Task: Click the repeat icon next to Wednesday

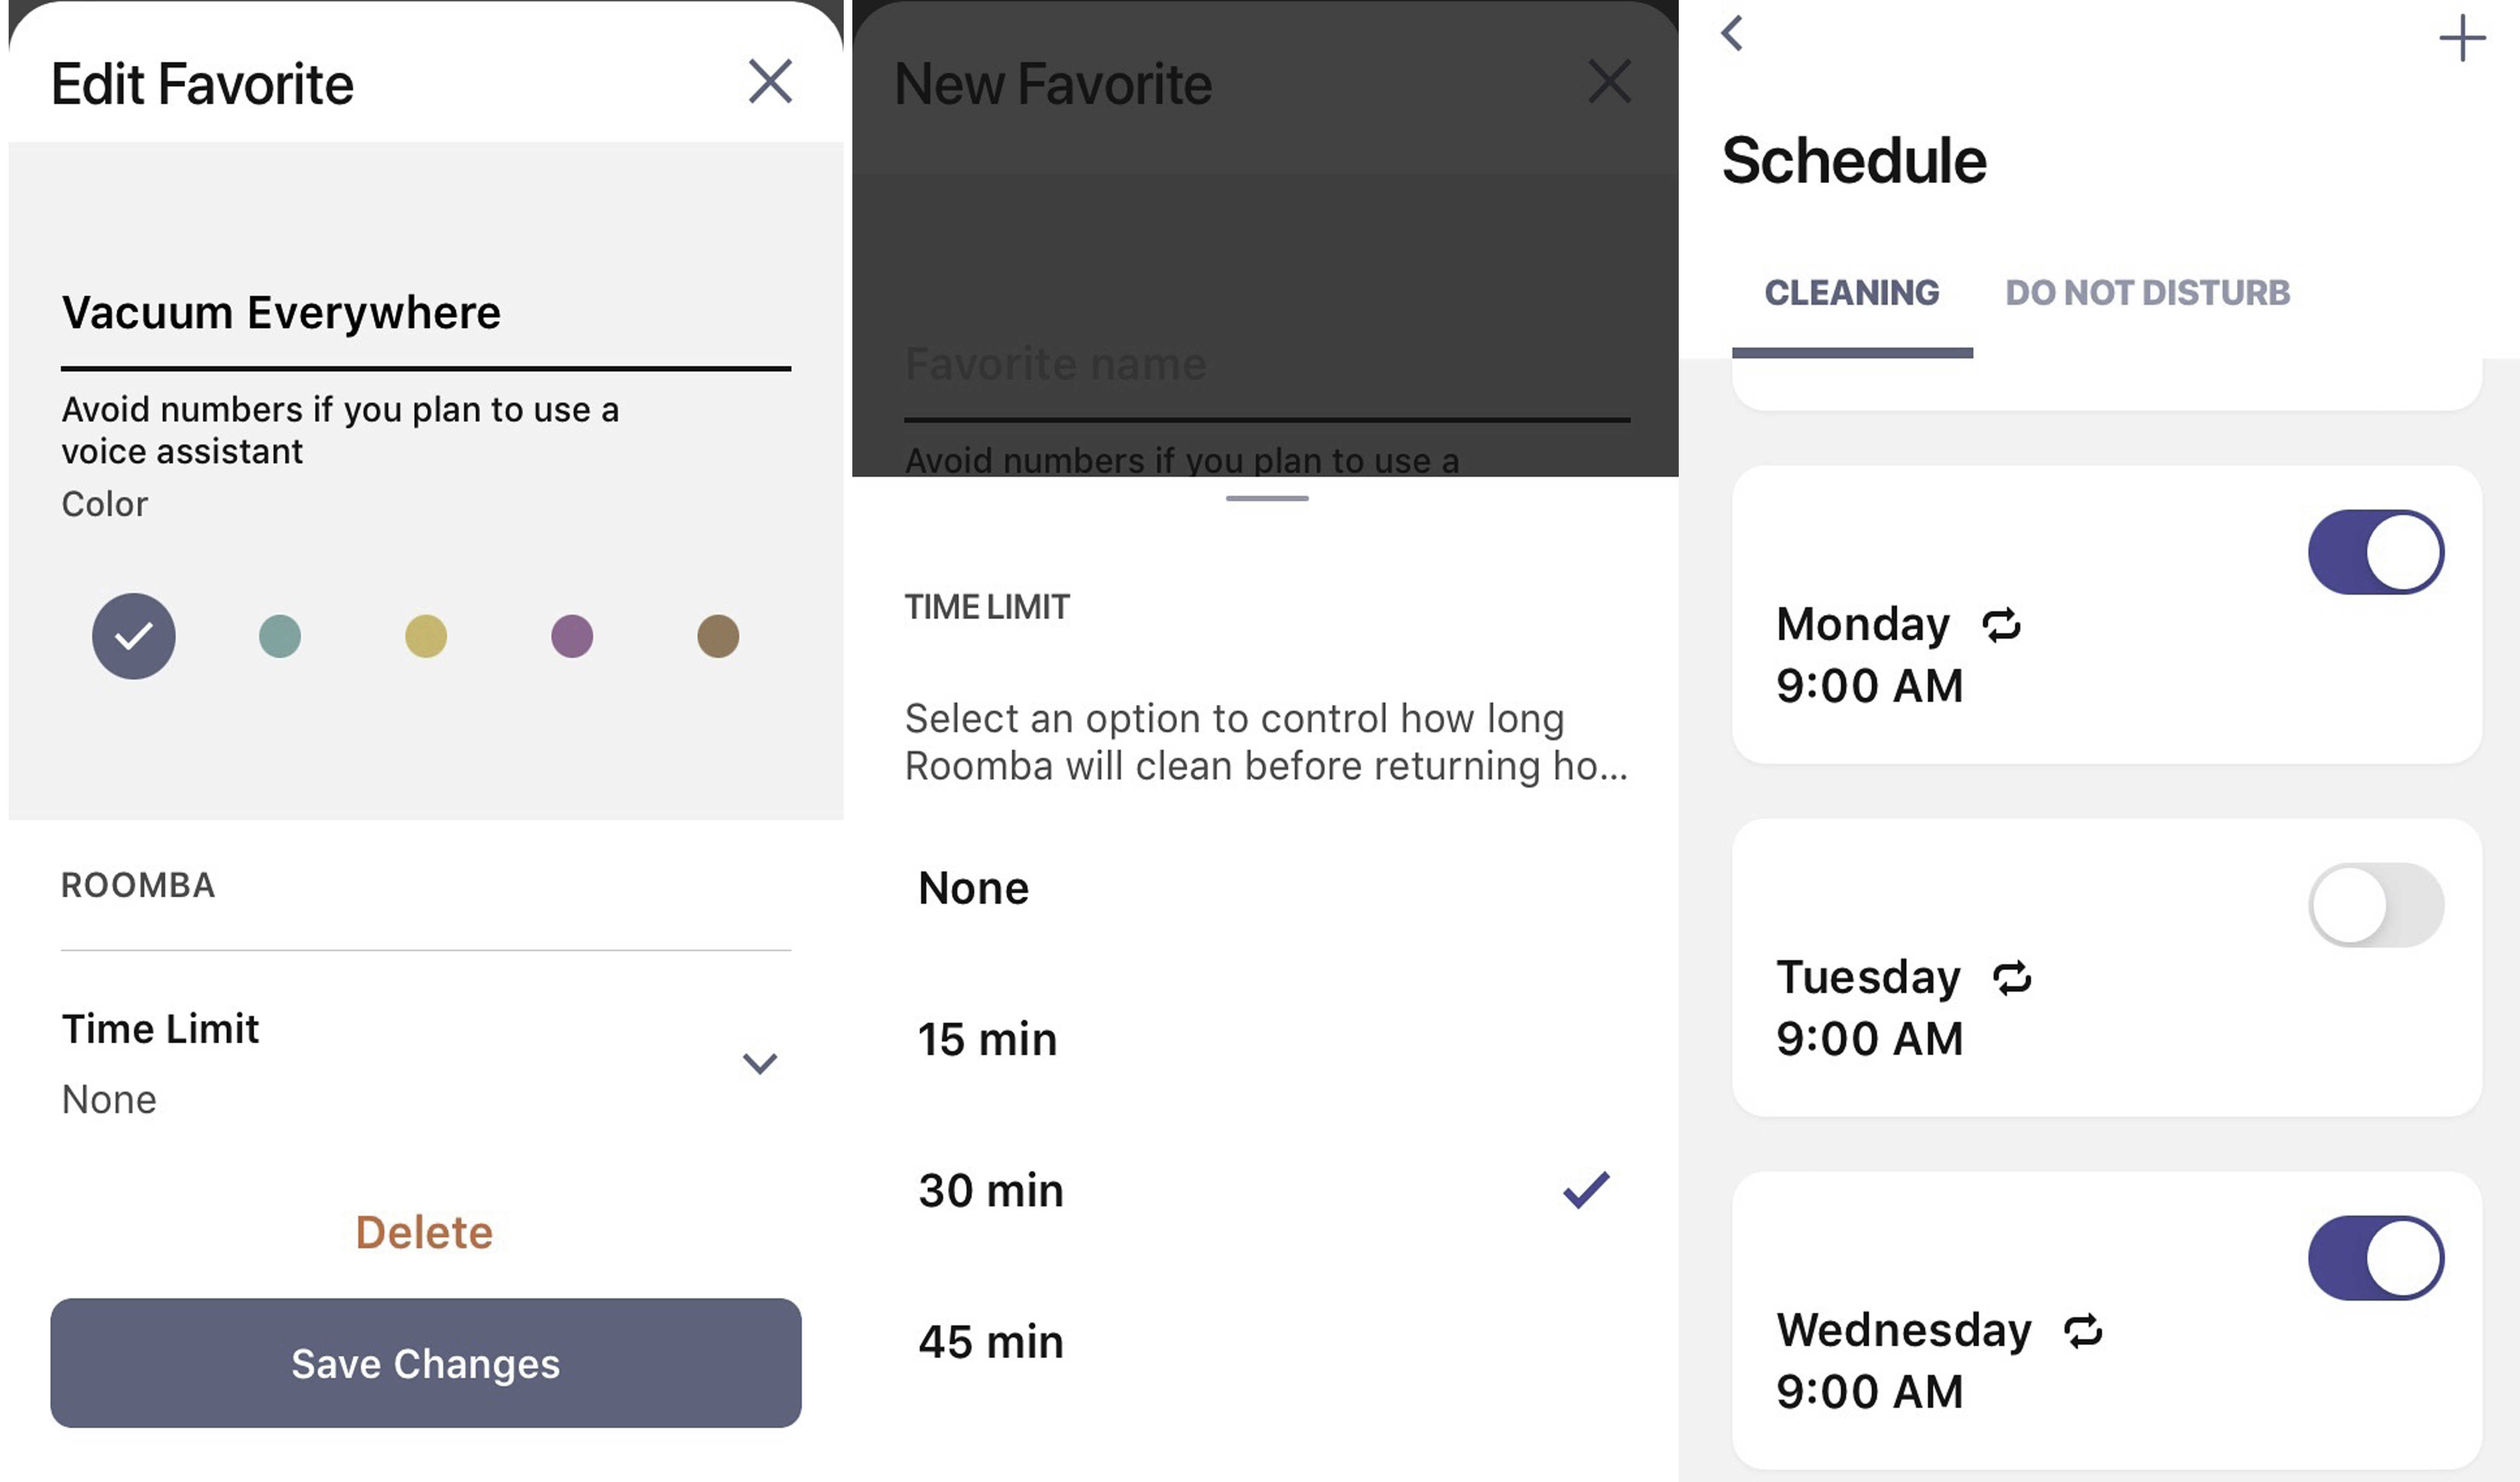Action: coord(2083,1331)
